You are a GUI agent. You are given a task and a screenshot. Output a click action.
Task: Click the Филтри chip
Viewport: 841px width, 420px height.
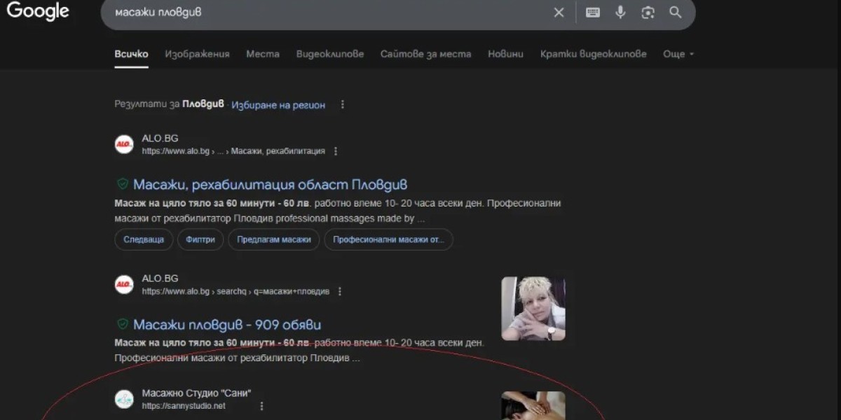(200, 239)
